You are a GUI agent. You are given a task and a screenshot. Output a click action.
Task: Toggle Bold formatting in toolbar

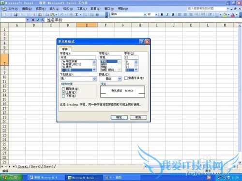click(162, 14)
